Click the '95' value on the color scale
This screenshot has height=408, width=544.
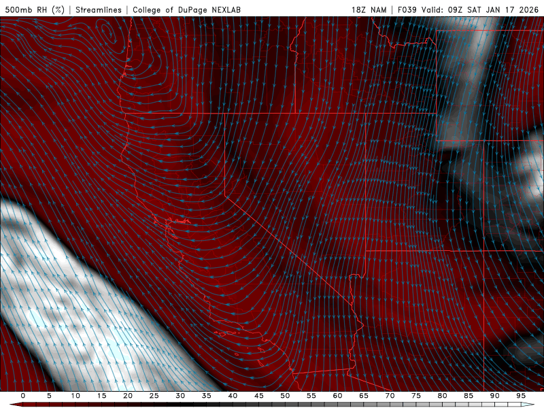(x=521, y=396)
